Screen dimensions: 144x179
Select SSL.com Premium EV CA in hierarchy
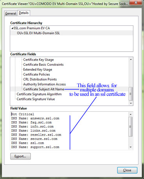(32, 28)
